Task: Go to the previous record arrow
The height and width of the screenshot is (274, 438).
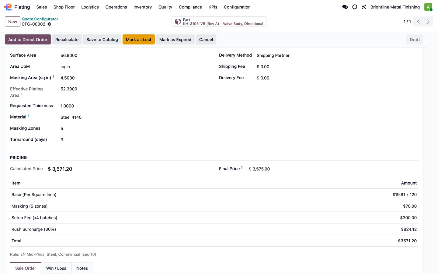Action: point(418,22)
